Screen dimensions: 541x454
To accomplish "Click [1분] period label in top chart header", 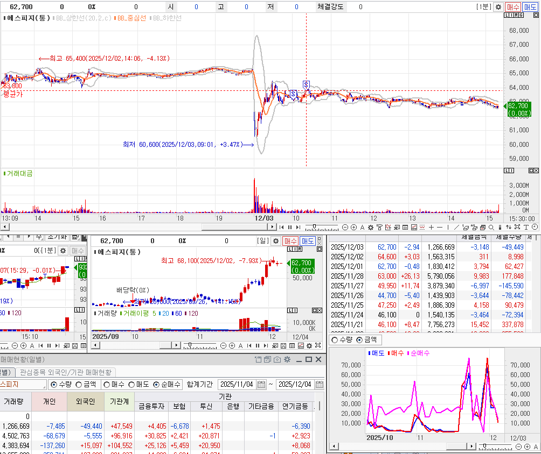I will pos(484,7).
